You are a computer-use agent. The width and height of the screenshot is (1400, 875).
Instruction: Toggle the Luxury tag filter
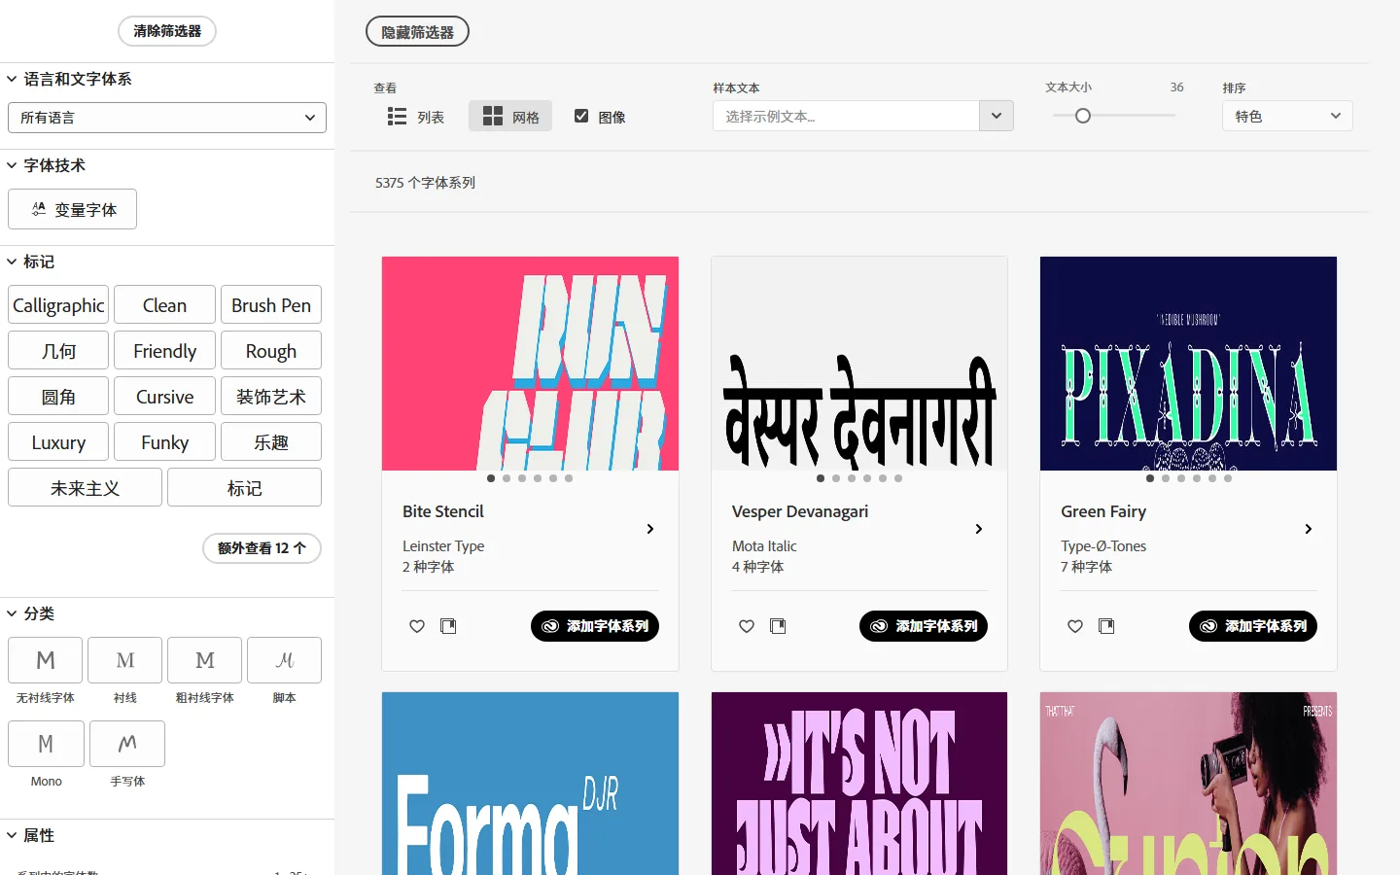(58, 442)
